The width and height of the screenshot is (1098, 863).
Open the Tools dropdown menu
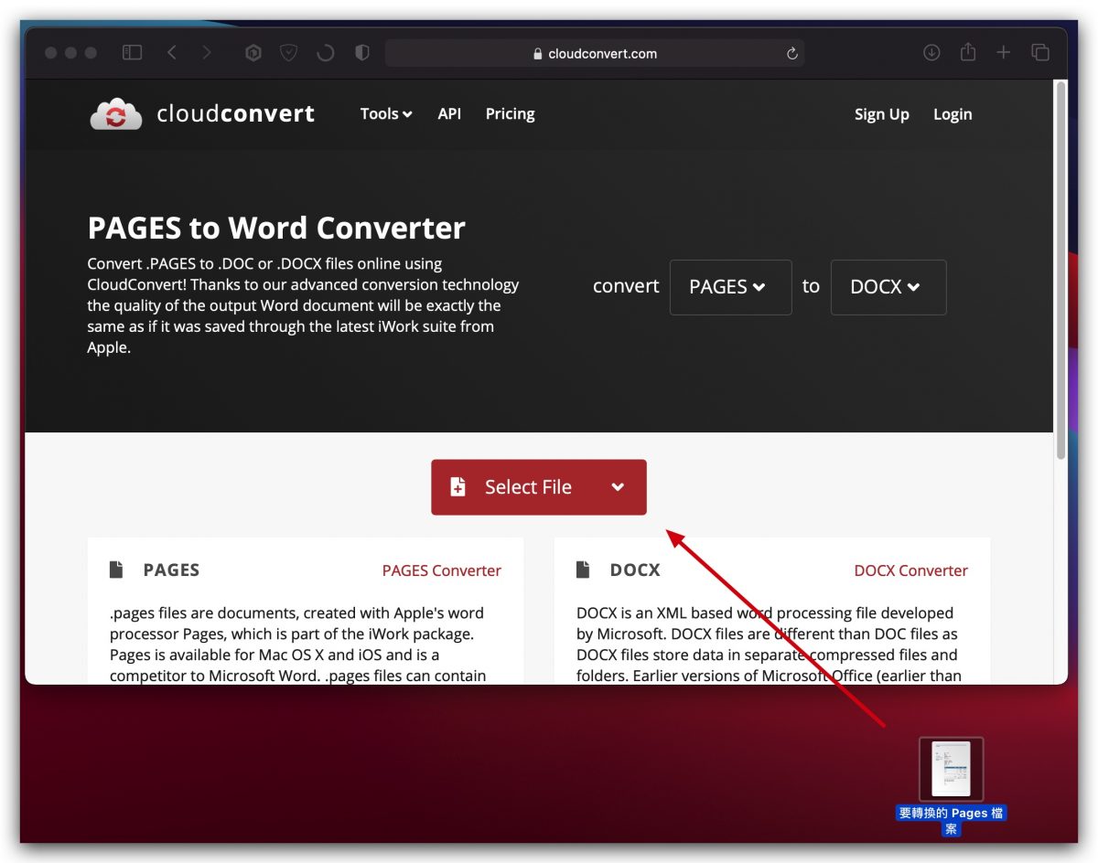386,114
